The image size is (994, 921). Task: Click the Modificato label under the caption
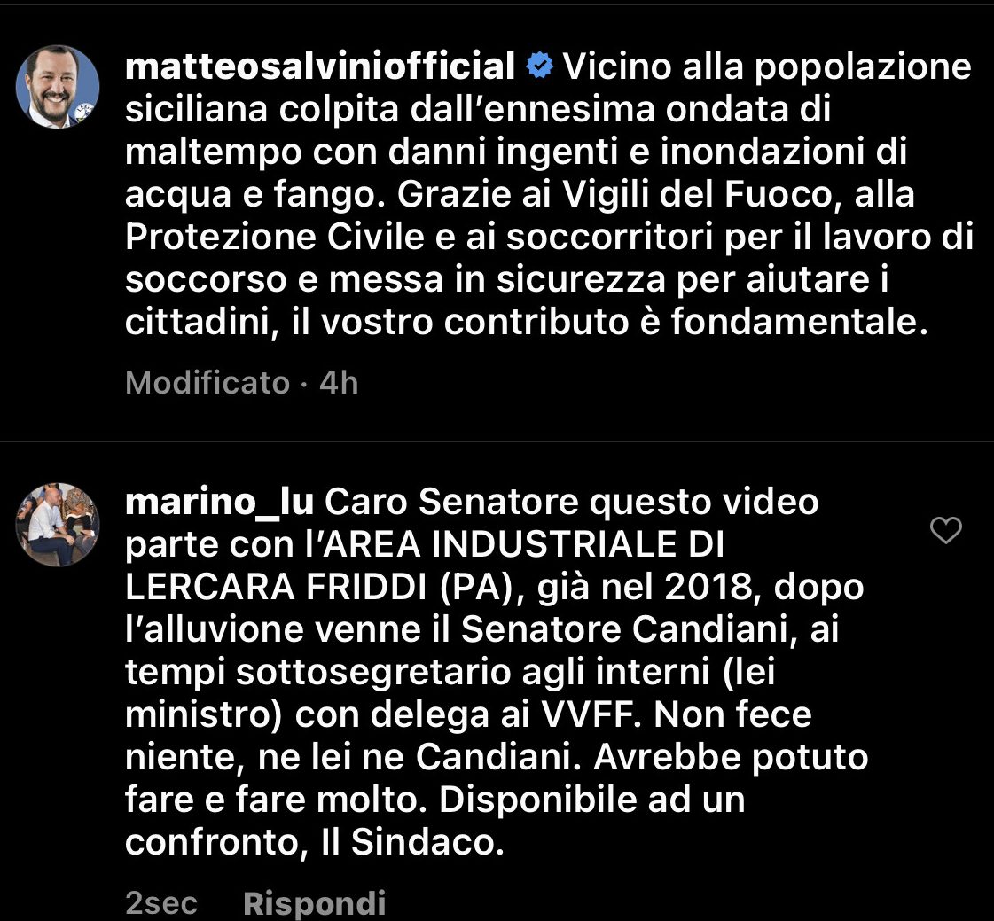pyautogui.click(x=207, y=382)
